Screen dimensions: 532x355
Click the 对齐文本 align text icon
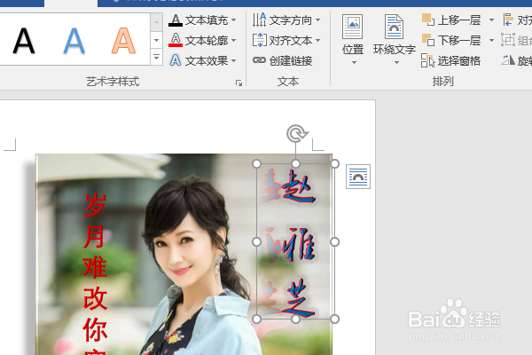(260, 40)
